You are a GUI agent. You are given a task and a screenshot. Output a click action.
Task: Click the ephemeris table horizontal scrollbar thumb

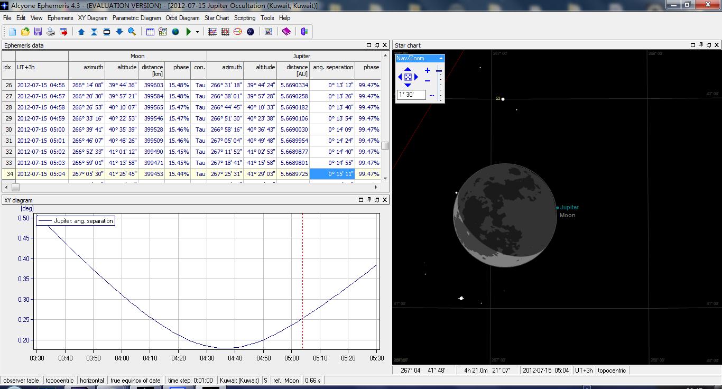pyautogui.click(x=16, y=187)
